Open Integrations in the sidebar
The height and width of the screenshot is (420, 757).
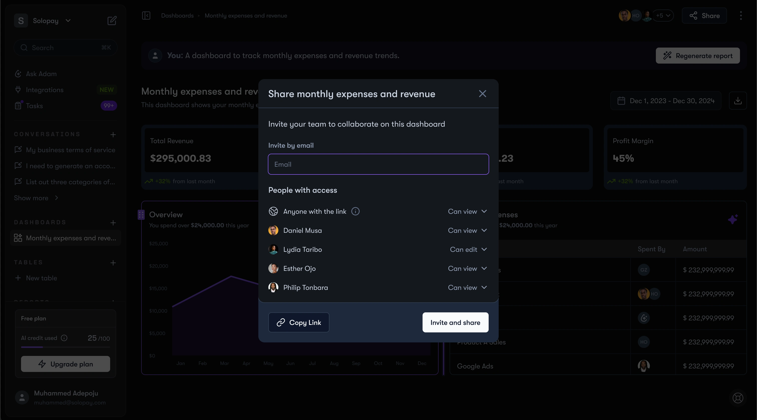pyautogui.click(x=45, y=90)
